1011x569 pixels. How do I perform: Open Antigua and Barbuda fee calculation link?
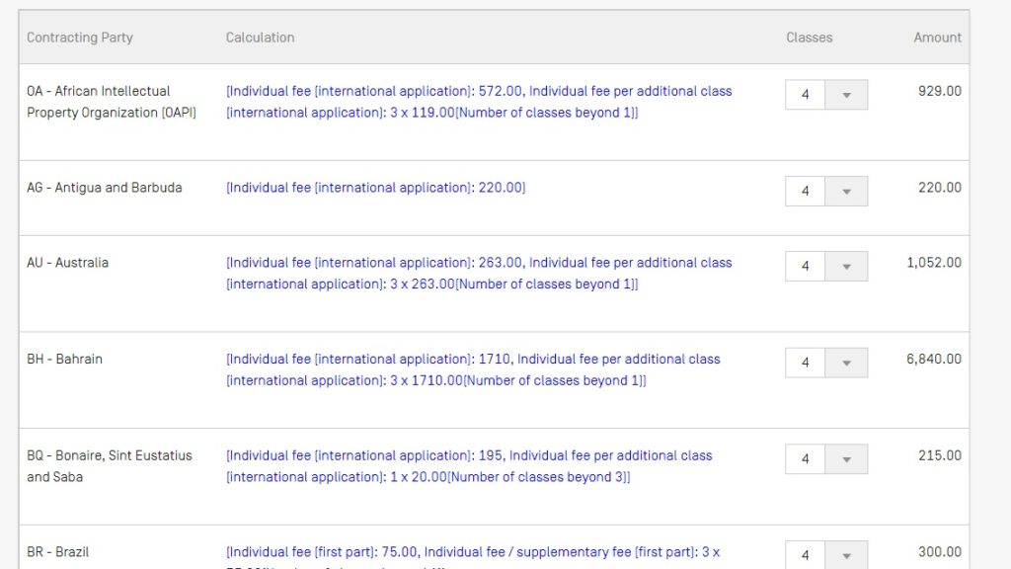point(376,188)
